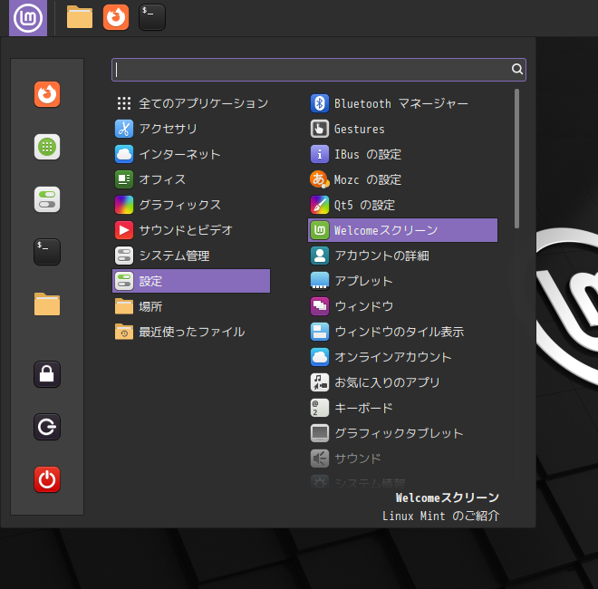Open the terminal from favorites sidebar
598x589 pixels.
47,252
